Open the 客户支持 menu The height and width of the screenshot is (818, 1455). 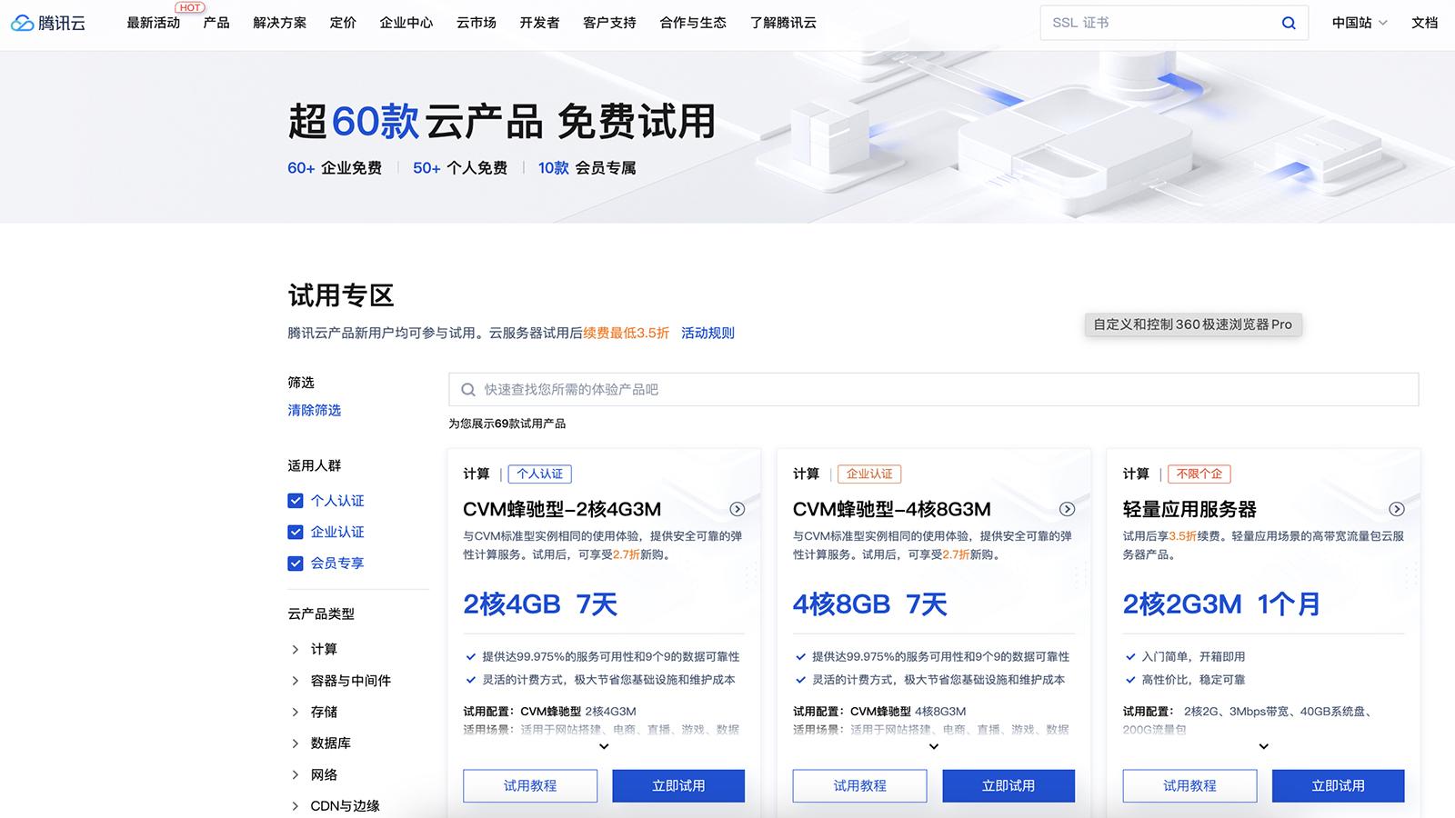(x=609, y=23)
